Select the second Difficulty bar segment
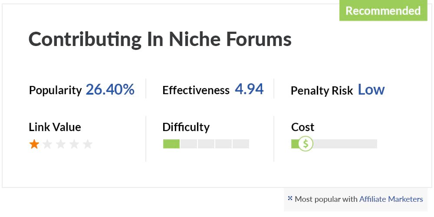Screen dimensions: 434x217 coord(189,144)
